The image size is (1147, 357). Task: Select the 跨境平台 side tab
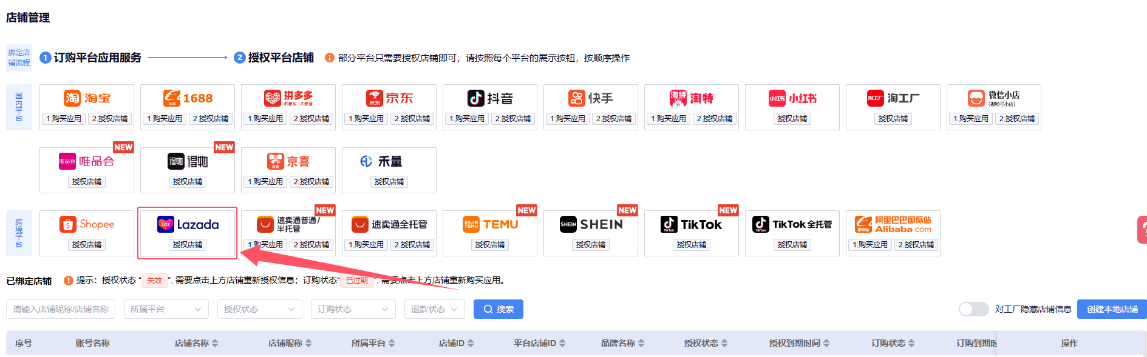pos(19,233)
